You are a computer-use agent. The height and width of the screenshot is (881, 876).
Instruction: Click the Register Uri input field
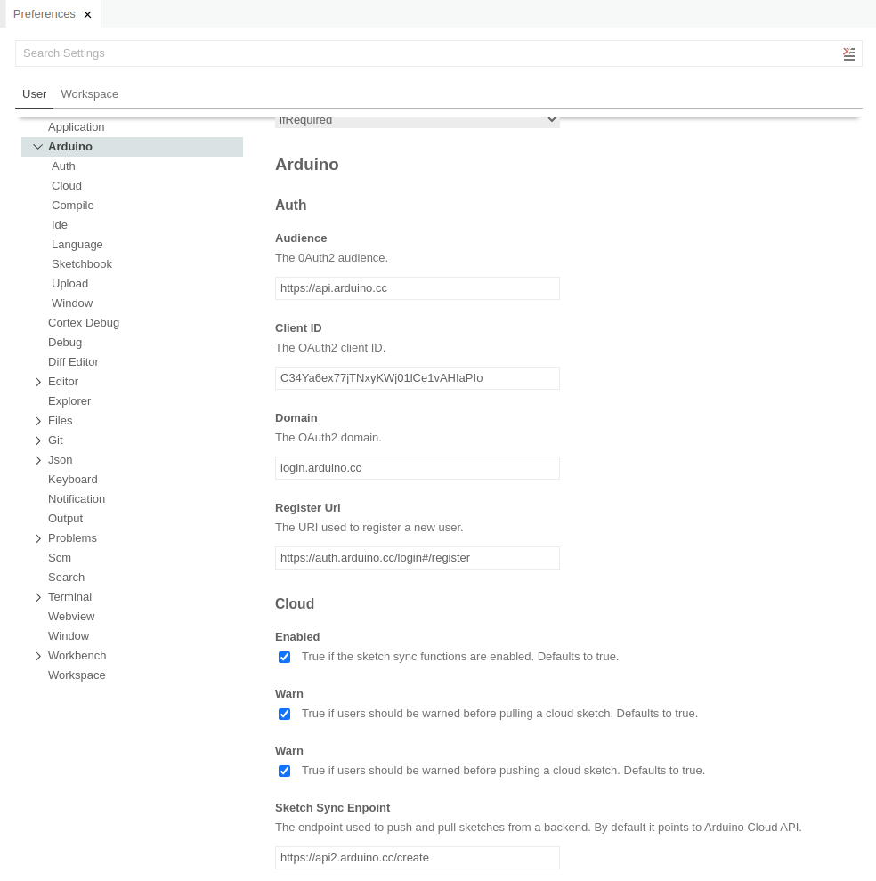pyautogui.click(x=418, y=558)
